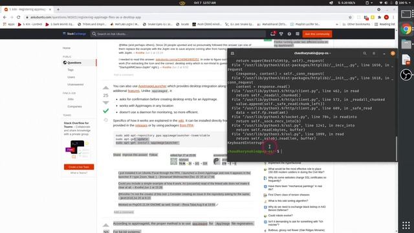Open the MATLAB Login bookmark
The height and width of the screenshot is (233, 414).
(x=125, y=24)
